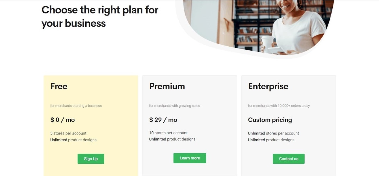
Task: Click the Contact us button for Enterprise
Action: (289, 159)
